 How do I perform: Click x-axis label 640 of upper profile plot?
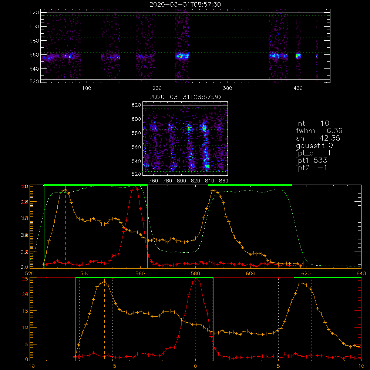click(x=361, y=273)
